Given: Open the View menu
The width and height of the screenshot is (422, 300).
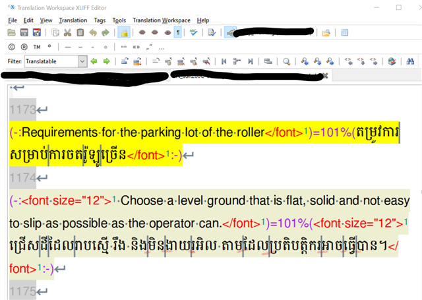Looking at the screenshot, I should (x=46, y=20).
